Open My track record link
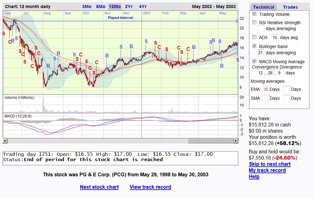 click(x=267, y=170)
